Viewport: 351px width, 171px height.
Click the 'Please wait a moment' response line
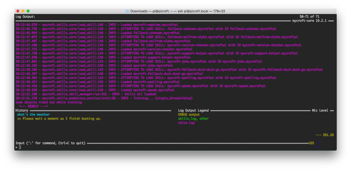click(59, 118)
